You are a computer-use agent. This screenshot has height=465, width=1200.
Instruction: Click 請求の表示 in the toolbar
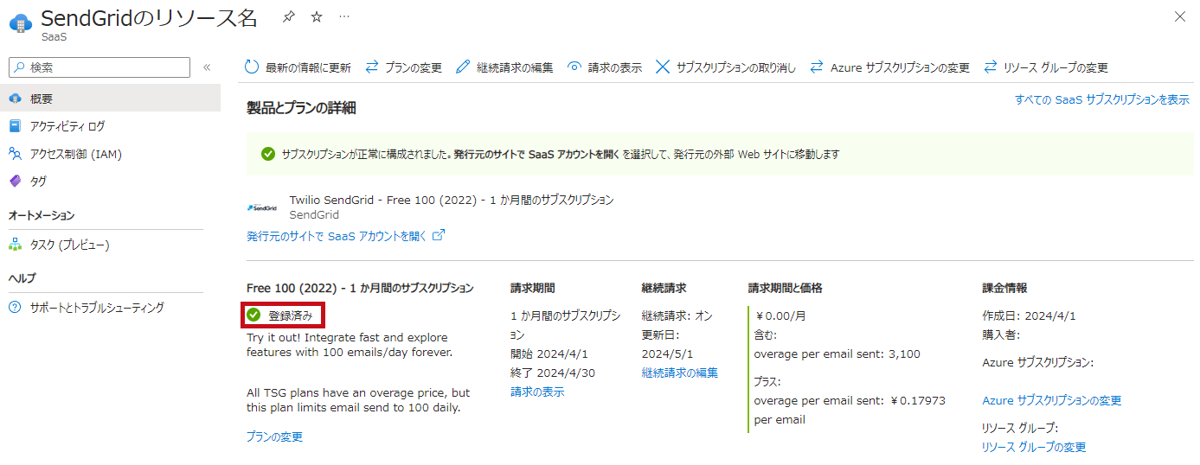click(x=605, y=67)
